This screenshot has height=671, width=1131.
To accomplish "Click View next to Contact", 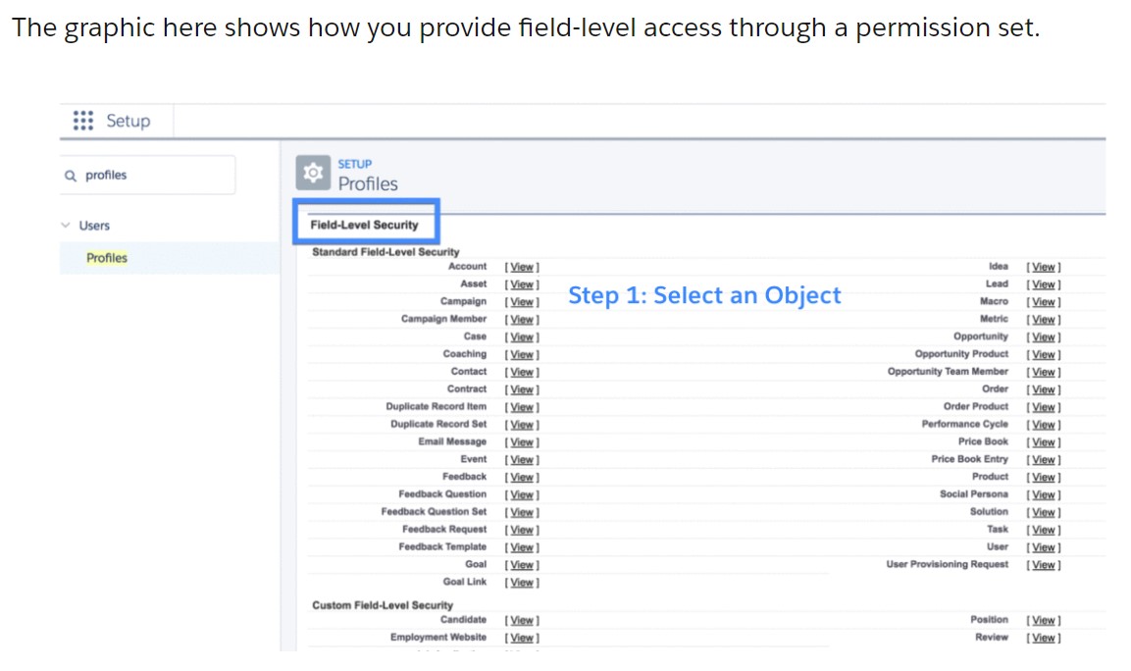I will 522,373.
